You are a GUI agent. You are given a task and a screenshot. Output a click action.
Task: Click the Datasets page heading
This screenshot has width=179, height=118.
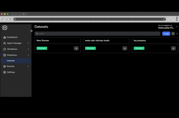(x=41, y=27)
